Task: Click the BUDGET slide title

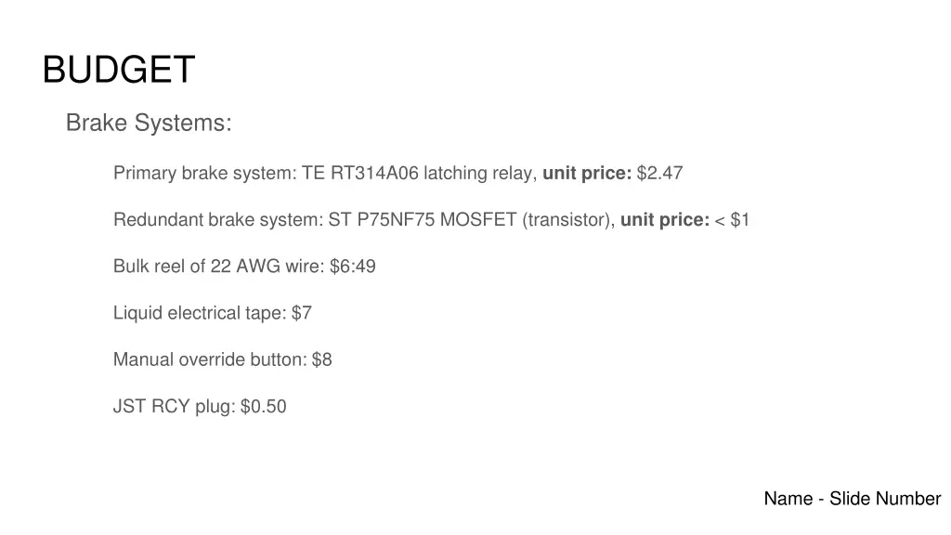Action: tap(119, 69)
